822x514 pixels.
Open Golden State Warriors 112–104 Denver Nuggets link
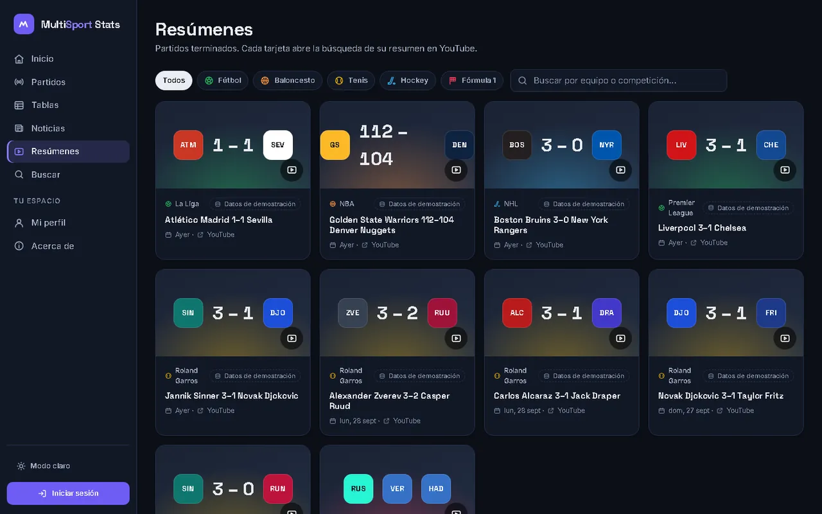[x=392, y=225]
